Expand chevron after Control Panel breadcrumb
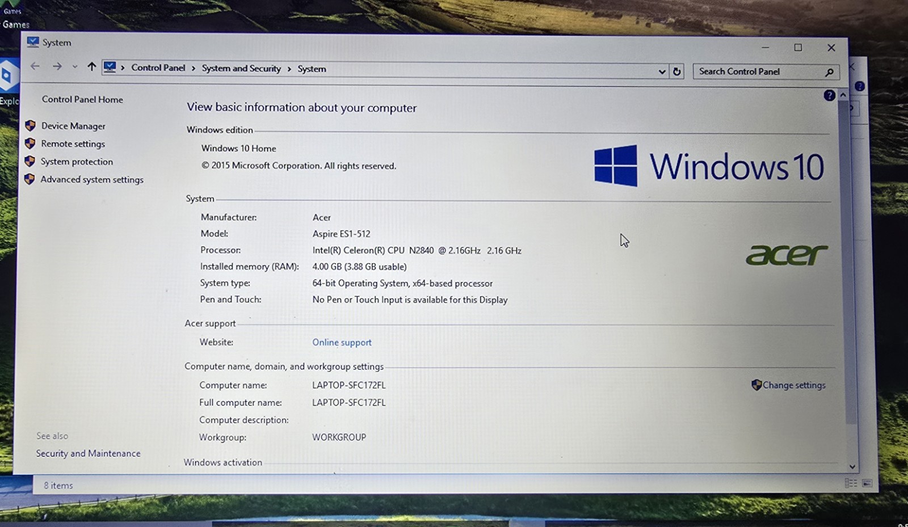 [x=194, y=68]
